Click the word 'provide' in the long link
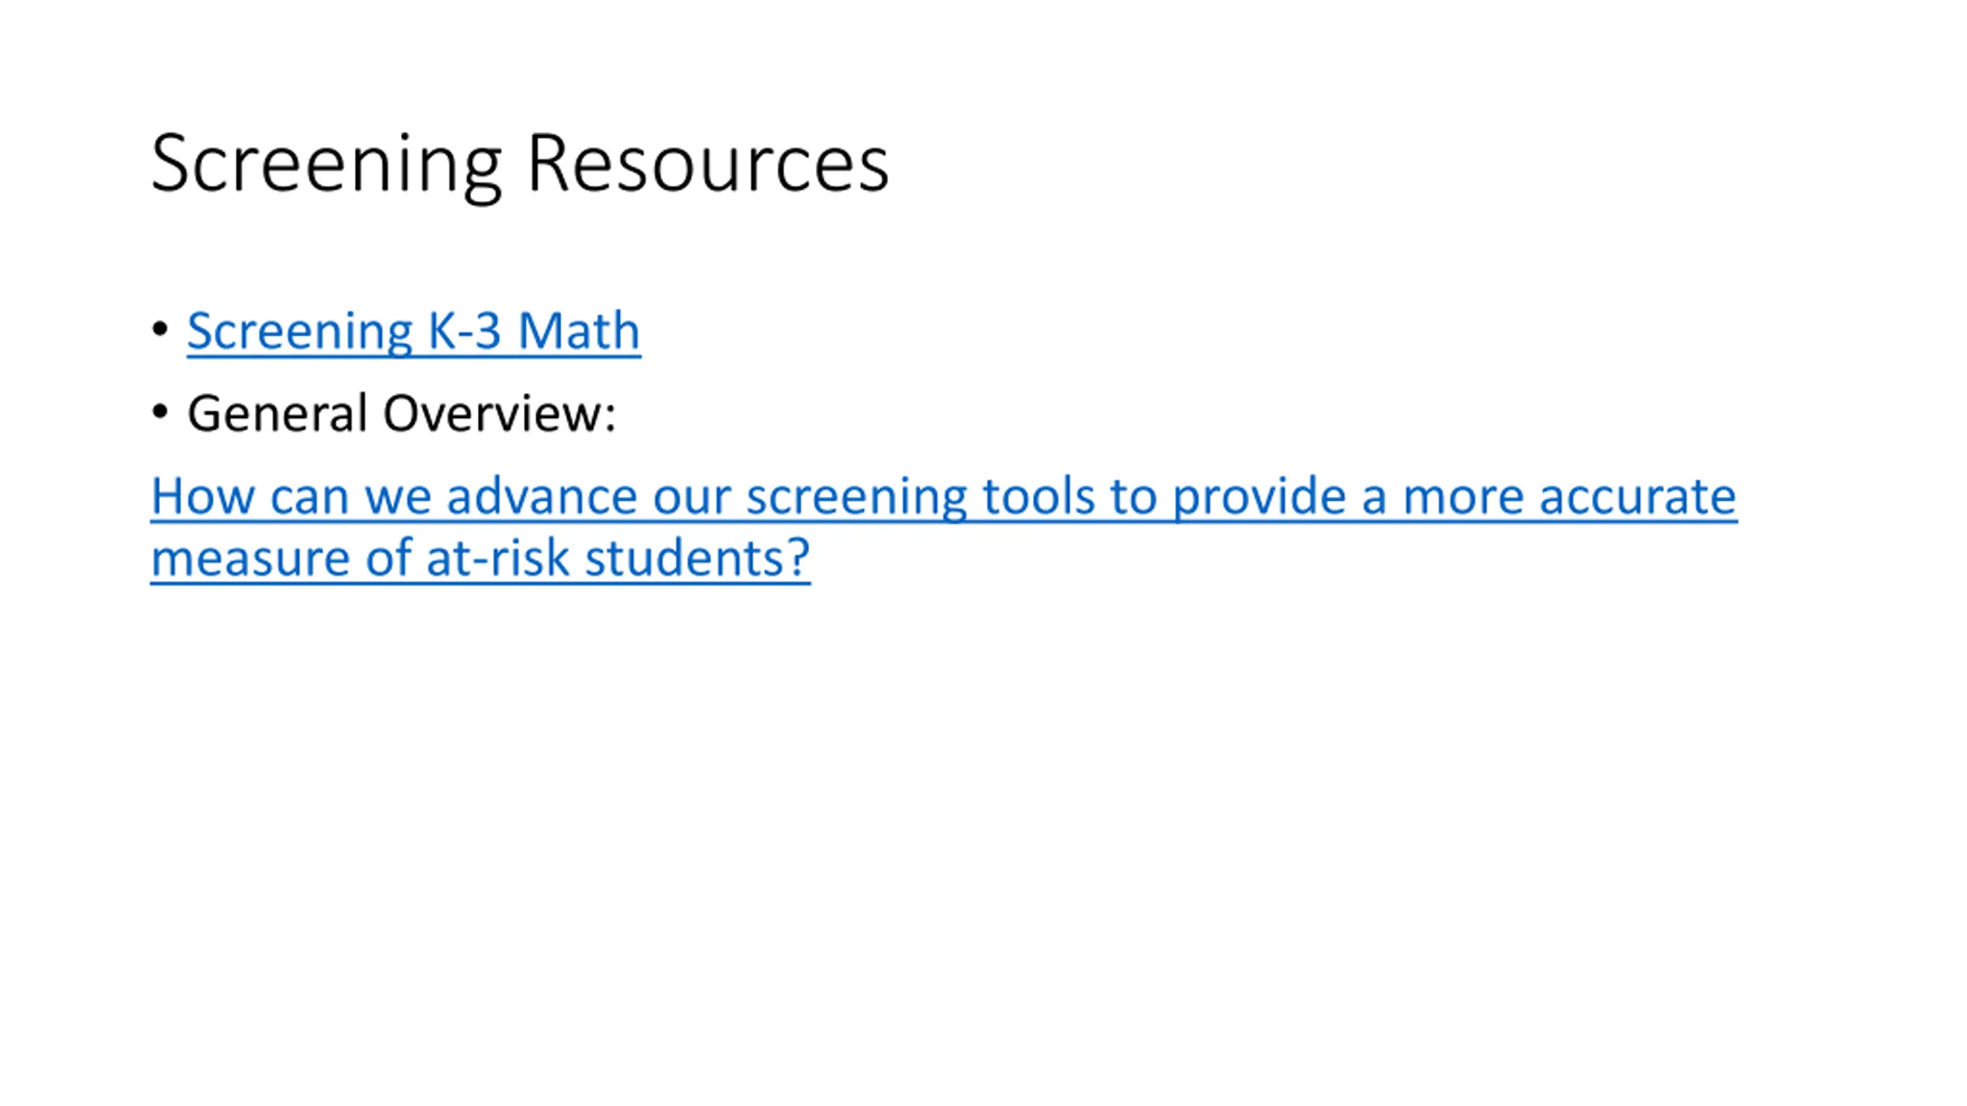Viewport: 1967px width, 1106px height. (x=1259, y=497)
